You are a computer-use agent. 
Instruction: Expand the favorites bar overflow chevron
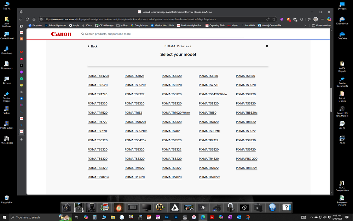tap(305, 25)
